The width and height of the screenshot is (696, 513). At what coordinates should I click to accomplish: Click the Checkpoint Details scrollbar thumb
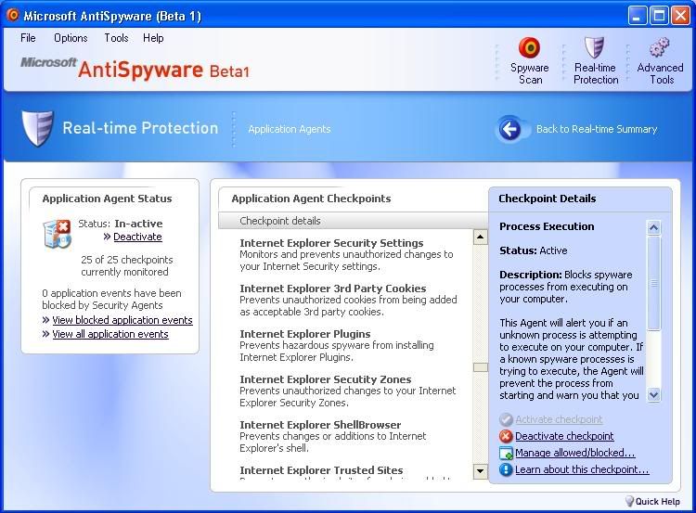point(653,283)
